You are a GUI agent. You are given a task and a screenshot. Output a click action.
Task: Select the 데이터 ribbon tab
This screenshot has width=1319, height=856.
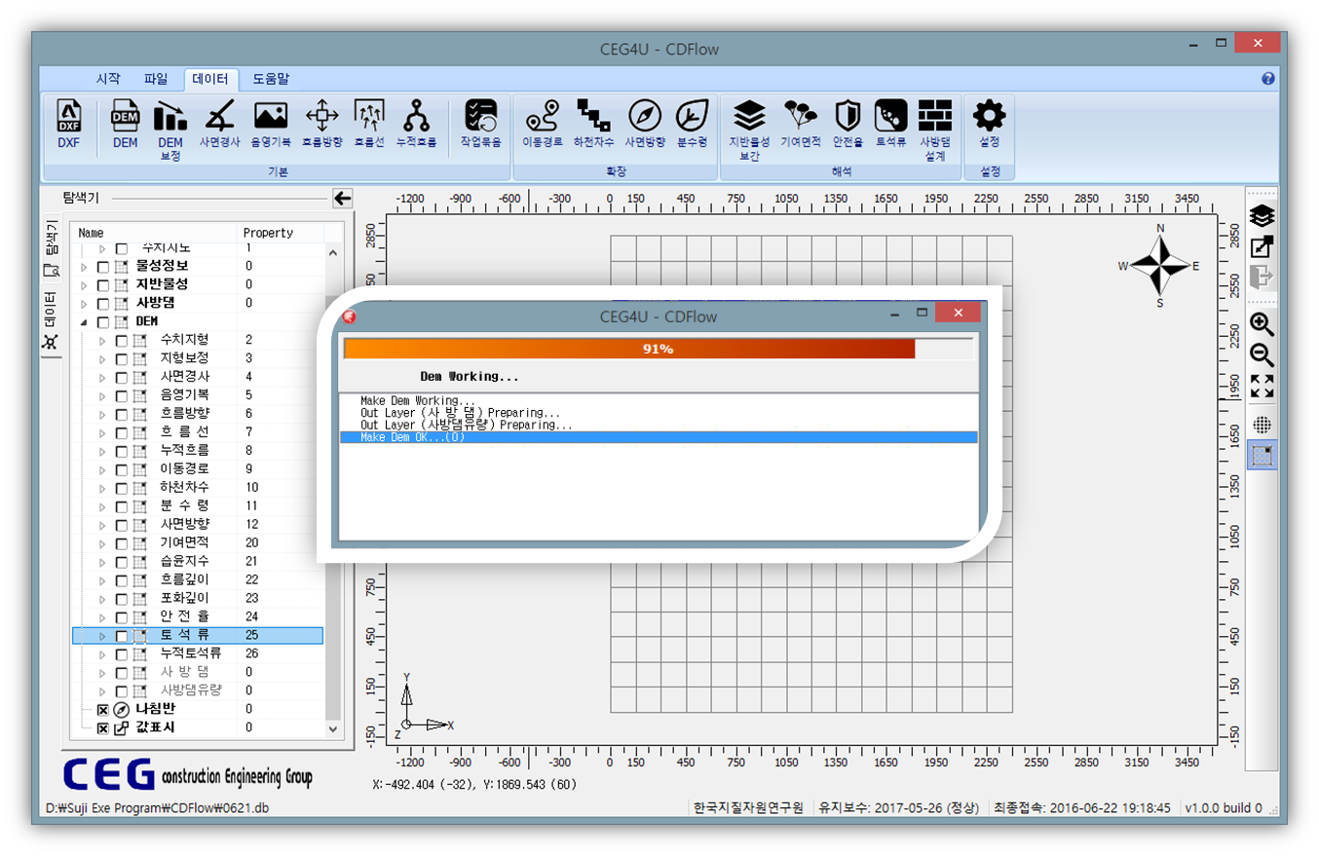(x=210, y=79)
